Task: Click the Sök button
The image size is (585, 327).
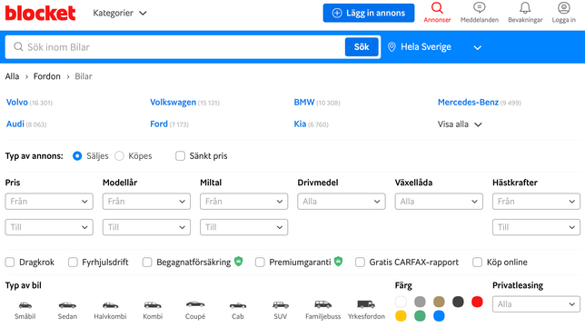Action: 362,47
